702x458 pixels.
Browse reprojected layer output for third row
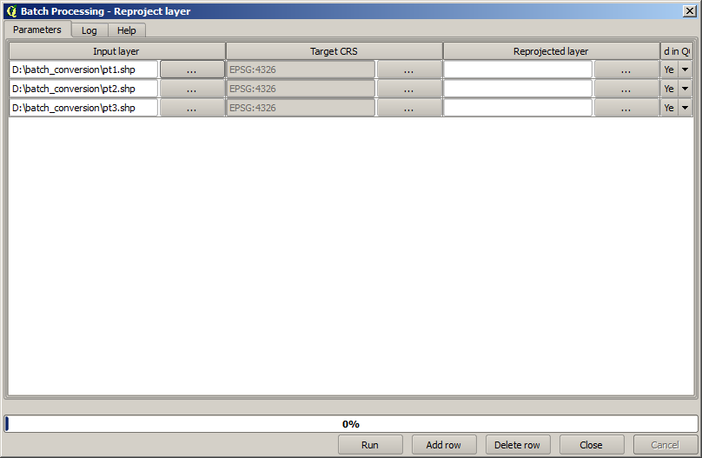[626, 108]
